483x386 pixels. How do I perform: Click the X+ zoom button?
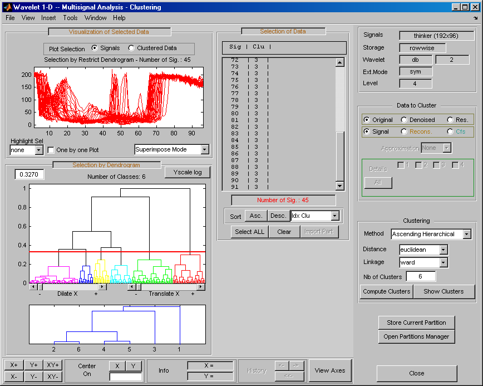(14, 365)
